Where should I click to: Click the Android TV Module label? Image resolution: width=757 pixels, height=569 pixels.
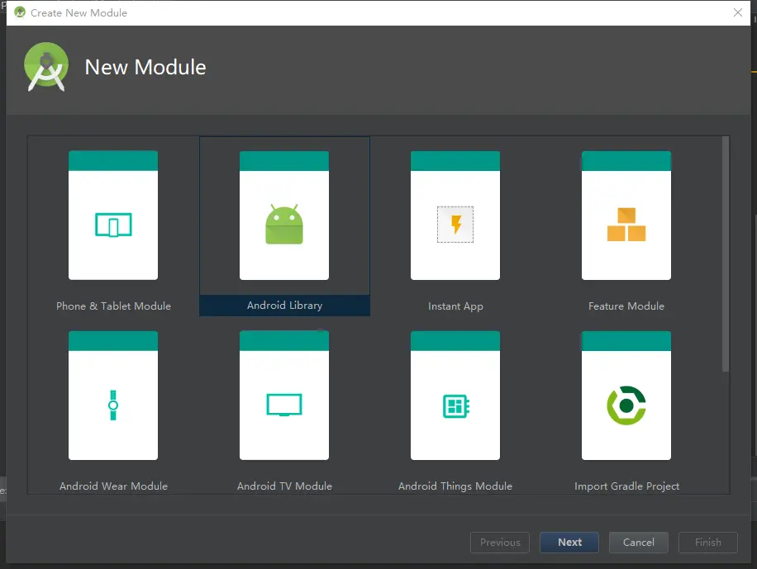click(284, 486)
